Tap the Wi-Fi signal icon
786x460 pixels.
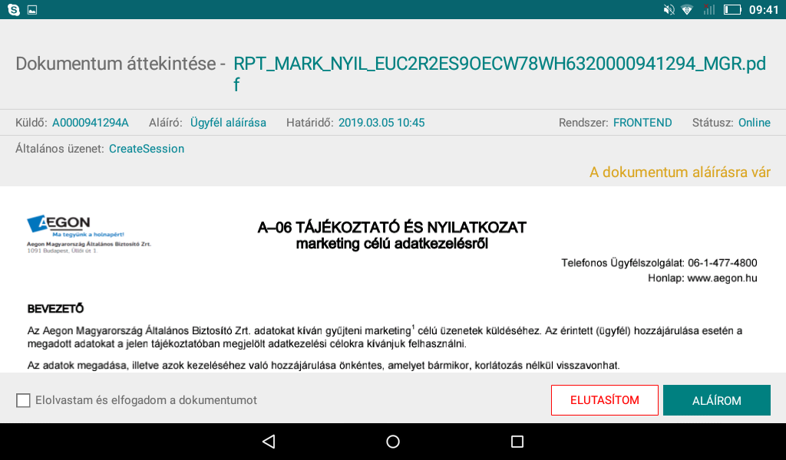pos(687,10)
